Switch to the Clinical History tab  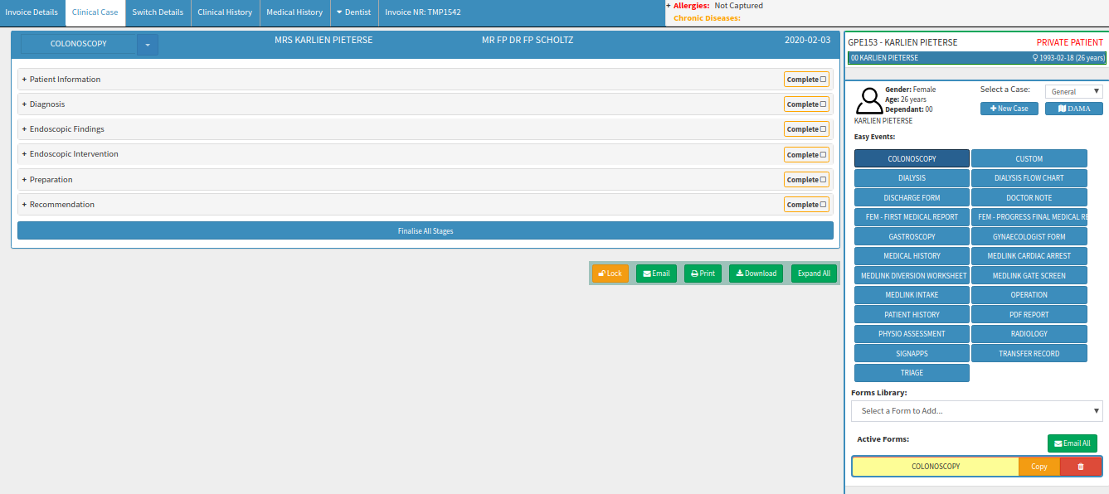tap(225, 12)
